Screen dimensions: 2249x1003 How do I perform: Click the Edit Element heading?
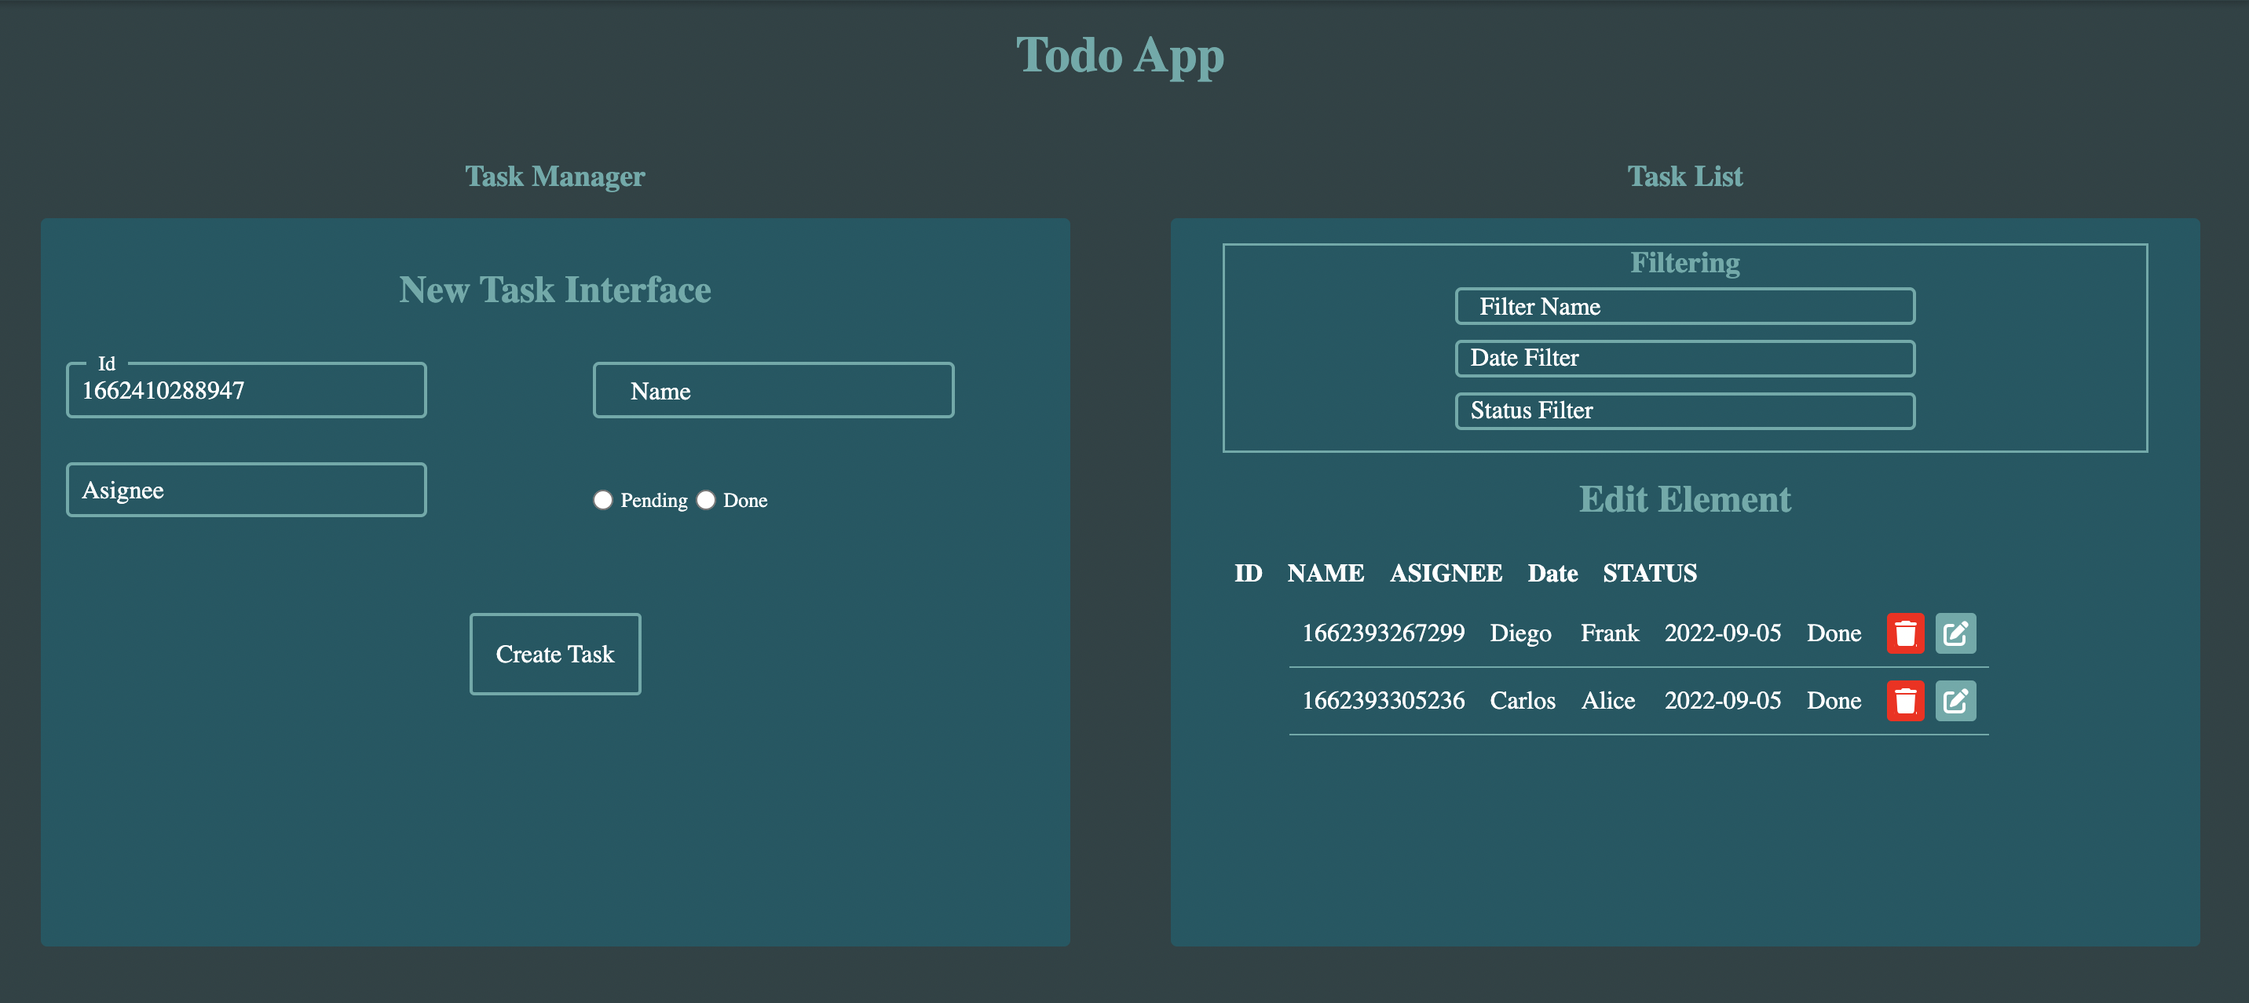[1684, 499]
